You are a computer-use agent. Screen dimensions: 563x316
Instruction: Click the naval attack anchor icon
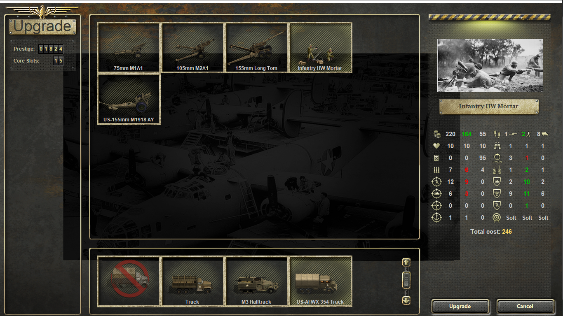436,218
